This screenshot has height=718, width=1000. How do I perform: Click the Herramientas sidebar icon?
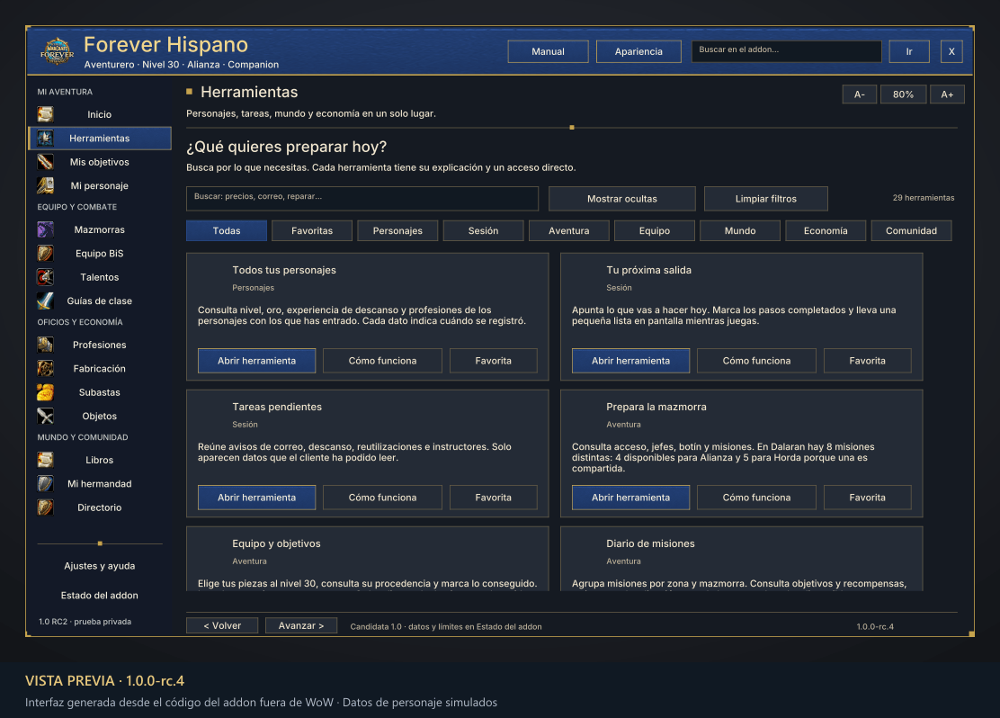45,138
